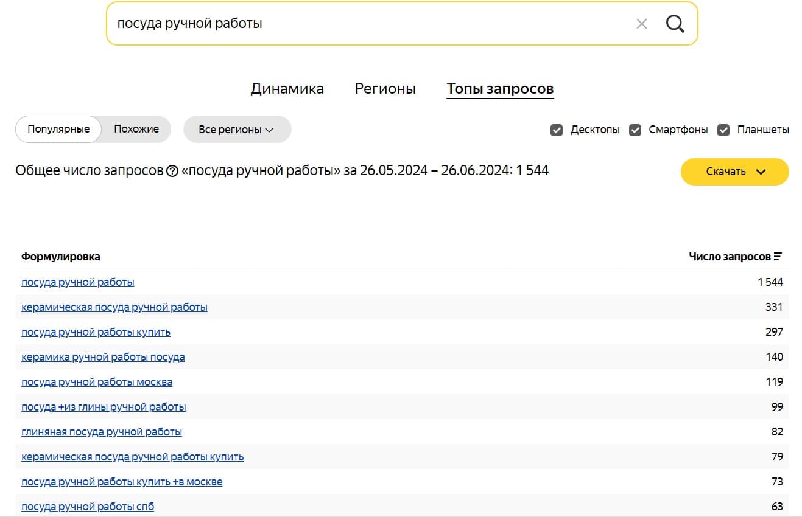Uncheck the Смартфоны checkbox
Viewport: 802px width, 517px height.
click(x=635, y=130)
